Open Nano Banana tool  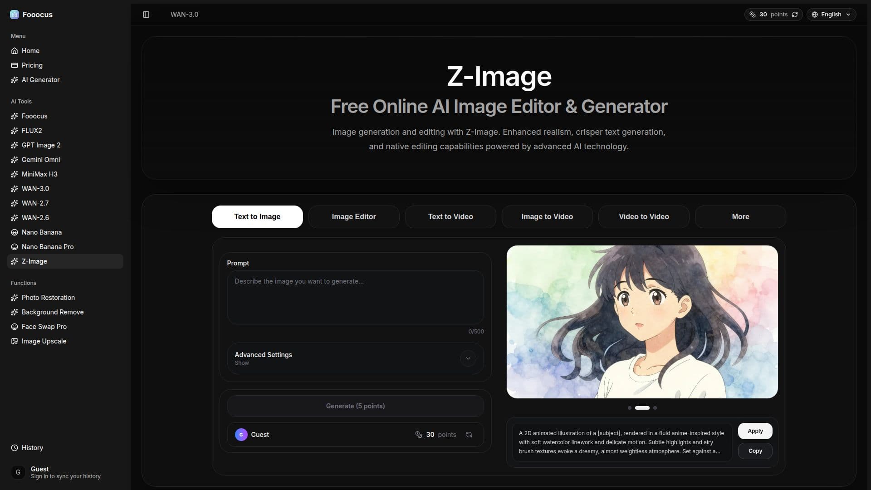click(x=65, y=232)
